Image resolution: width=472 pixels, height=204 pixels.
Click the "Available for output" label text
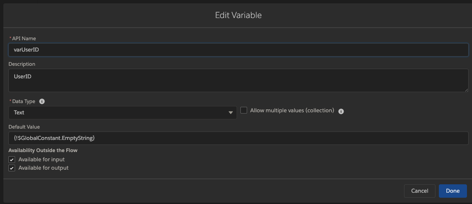click(x=43, y=168)
